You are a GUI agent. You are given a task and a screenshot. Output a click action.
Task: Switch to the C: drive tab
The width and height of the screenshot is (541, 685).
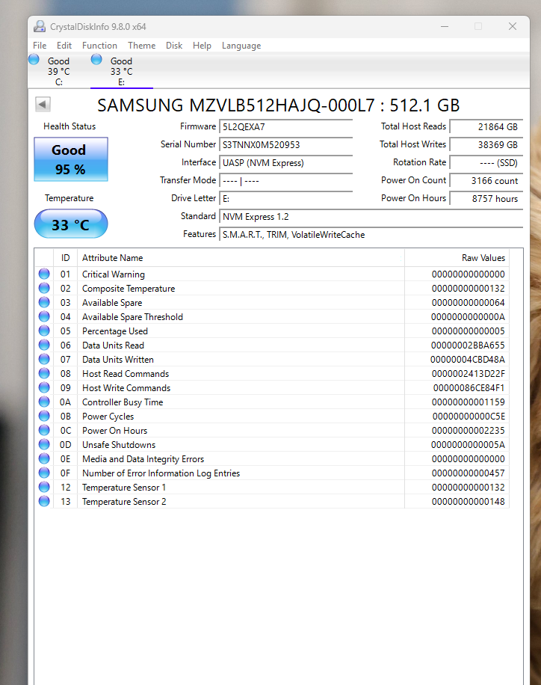tap(58, 71)
